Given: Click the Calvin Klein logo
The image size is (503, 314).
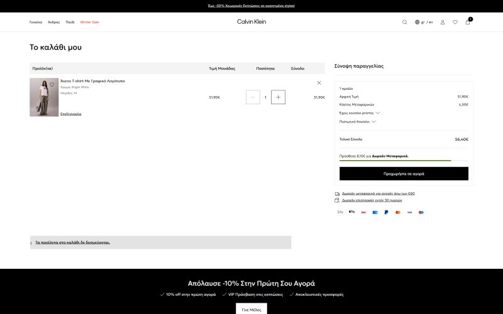Looking at the screenshot, I should pos(251,22).
